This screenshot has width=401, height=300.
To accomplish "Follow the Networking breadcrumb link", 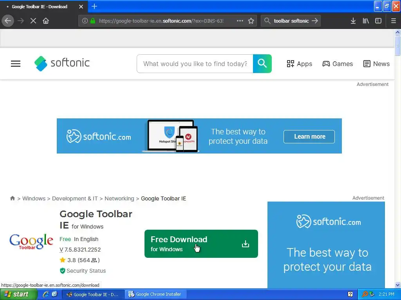I will click(x=119, y=198).
